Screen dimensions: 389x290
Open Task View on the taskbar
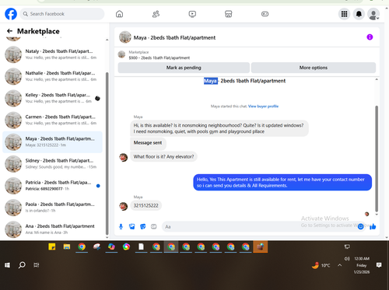tap(37, 265)
